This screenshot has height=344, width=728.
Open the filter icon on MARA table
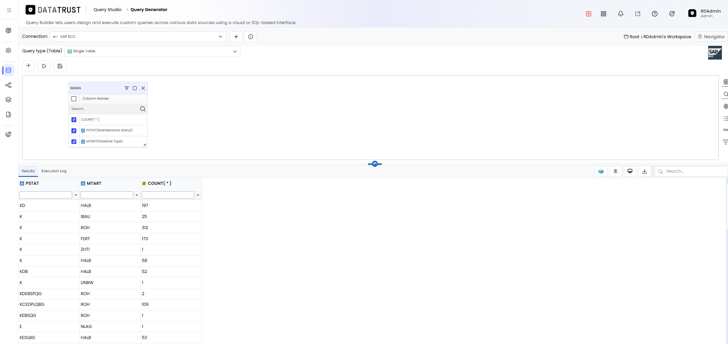[127, 88]
